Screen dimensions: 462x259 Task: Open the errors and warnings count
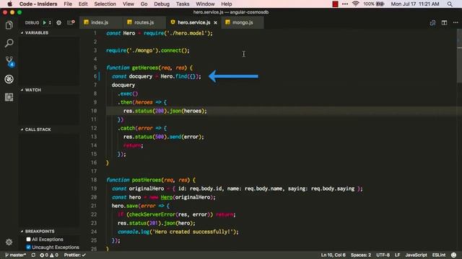49,255
